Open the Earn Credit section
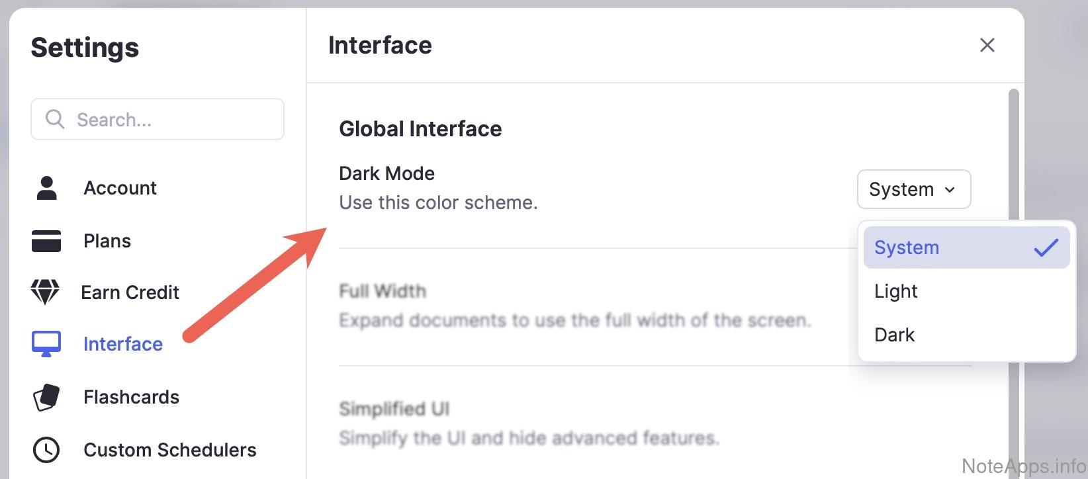1088x479 pixels. (x=130, y=292)
